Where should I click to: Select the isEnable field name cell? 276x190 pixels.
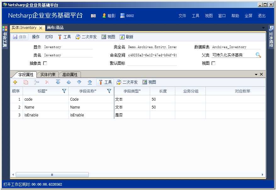click(x=91, y=115)
